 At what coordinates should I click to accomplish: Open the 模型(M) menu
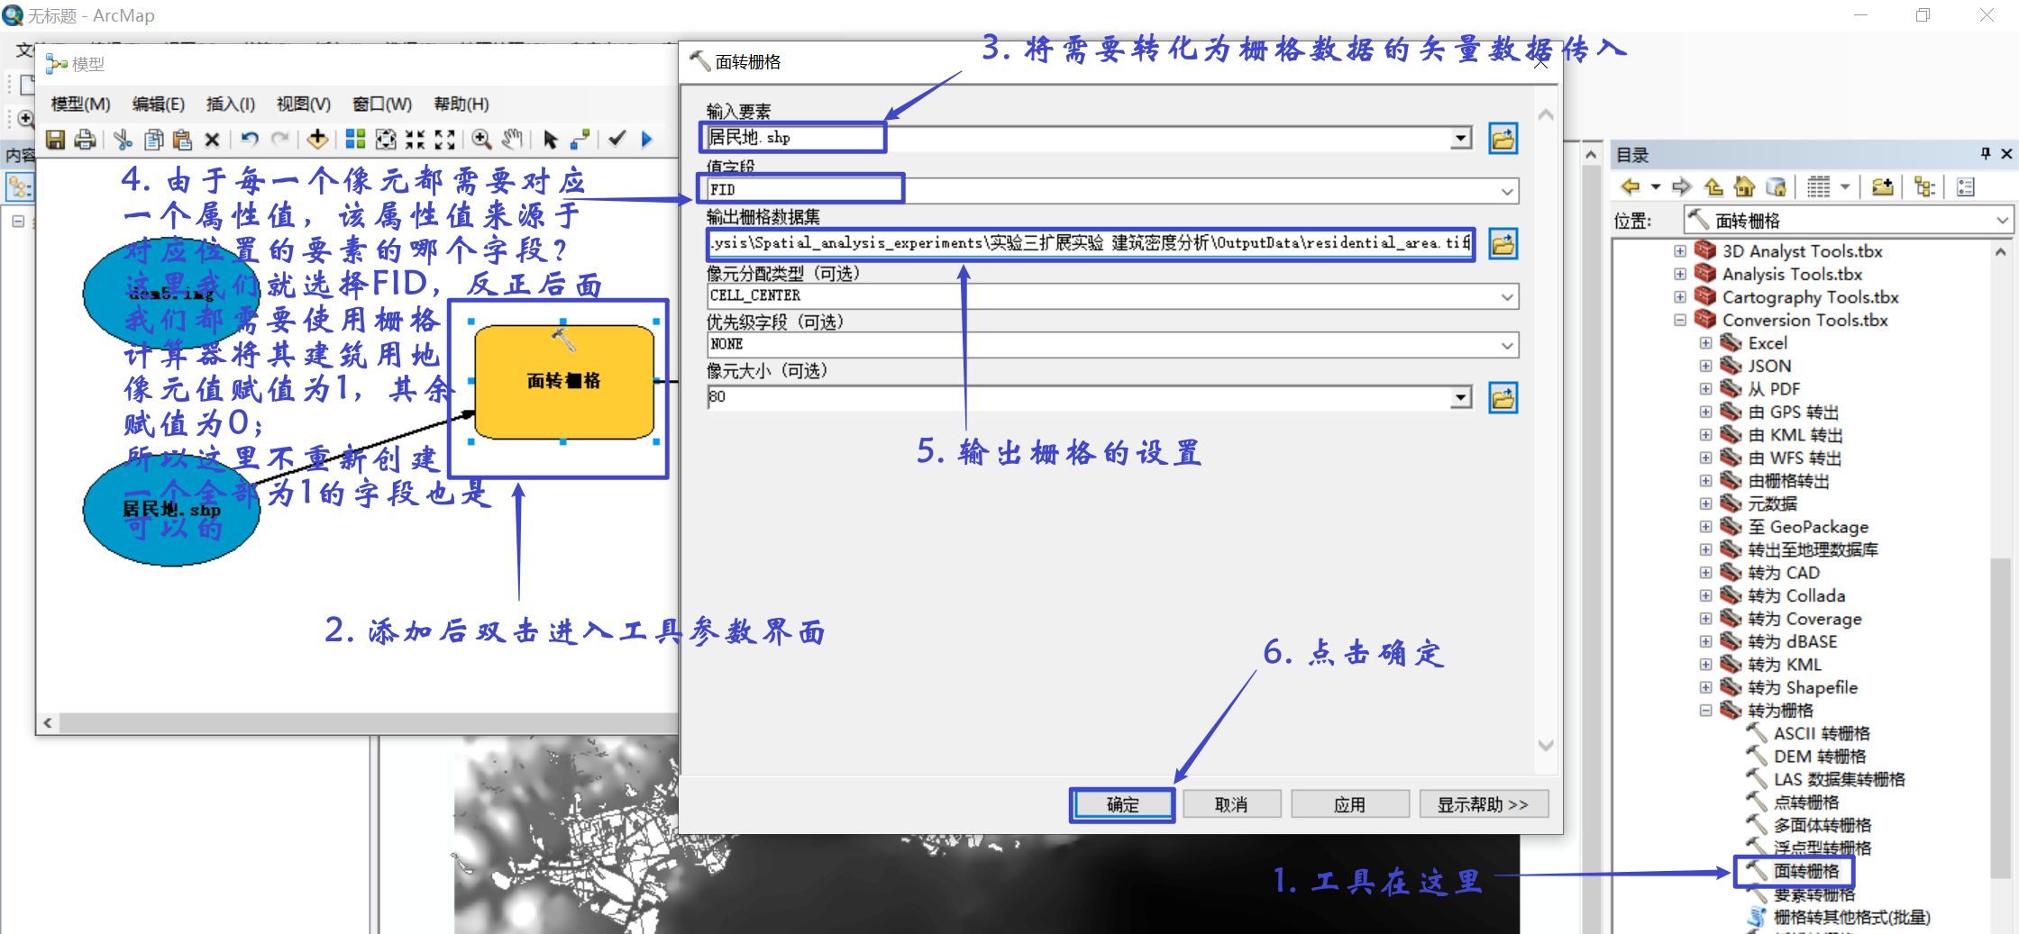(80, 104)
